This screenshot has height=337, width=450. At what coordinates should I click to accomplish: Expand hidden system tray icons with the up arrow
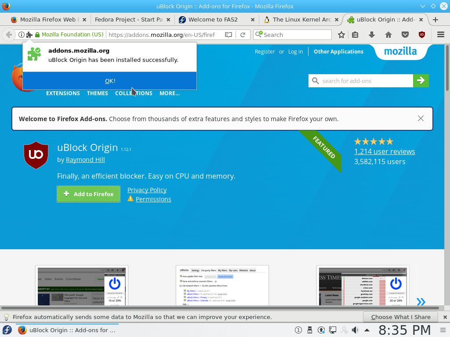(x=367, y=330)
